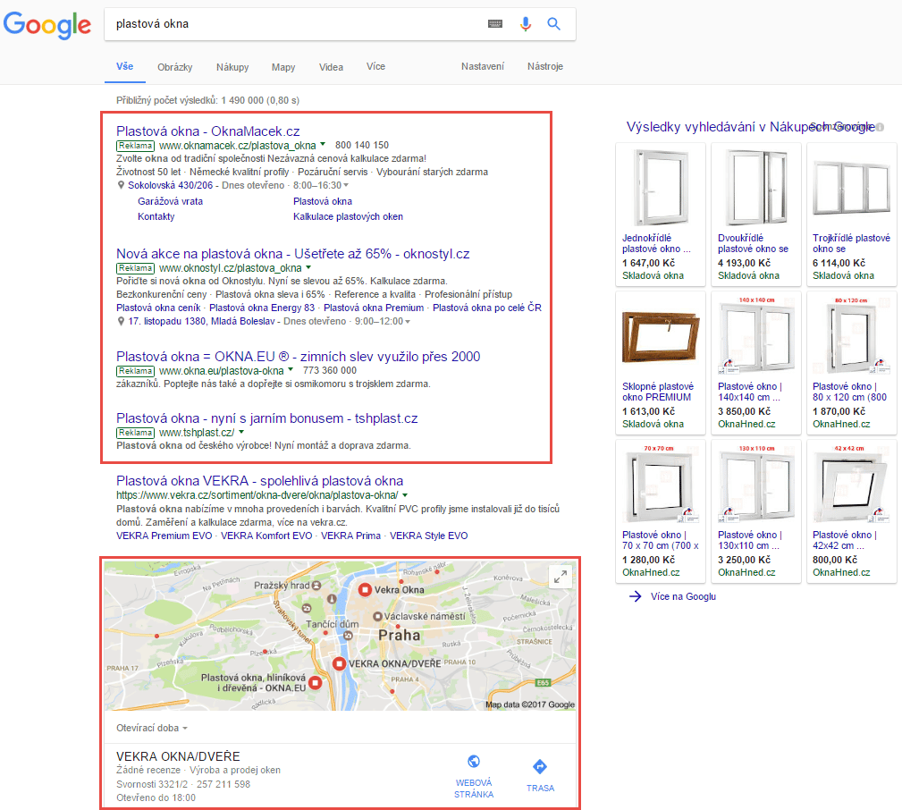Expand the map to full view
The height and width of the screenshot is (810, 902).
point(561,577)
